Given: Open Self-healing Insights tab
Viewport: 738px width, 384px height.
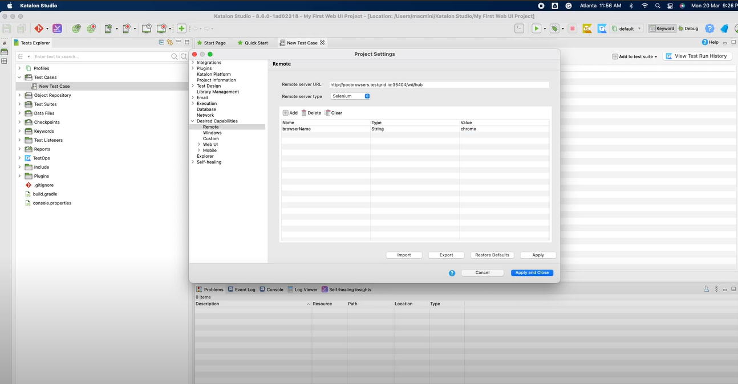Looking at the screenshot, I should click(x=346, y=289).
